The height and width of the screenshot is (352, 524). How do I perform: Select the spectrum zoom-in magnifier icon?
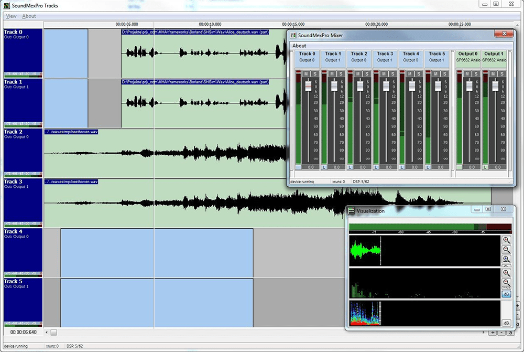tap(505, 272)
